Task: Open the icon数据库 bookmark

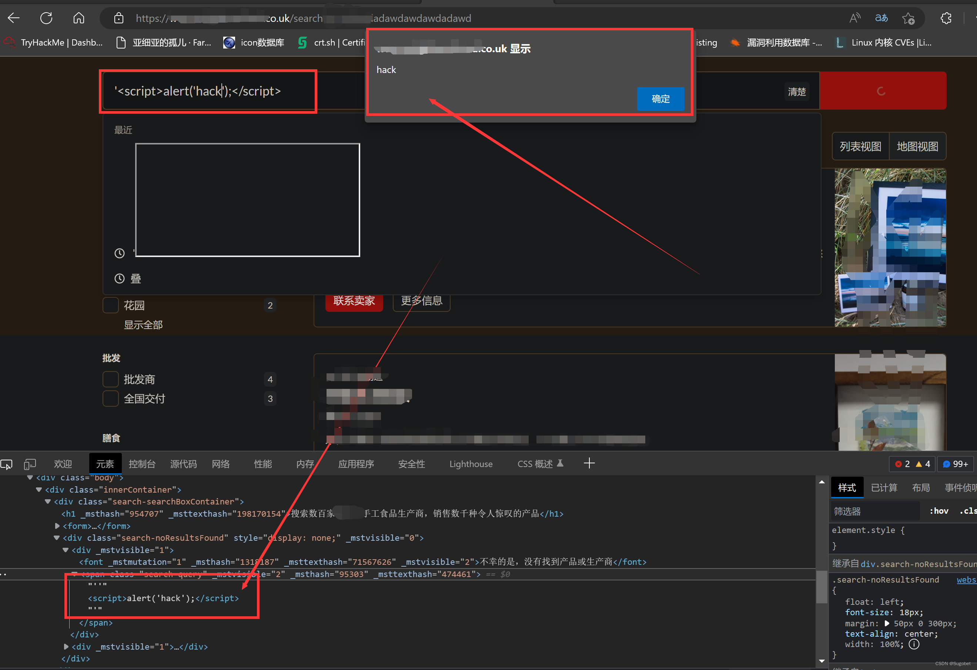Action: [x=254, y=43]
